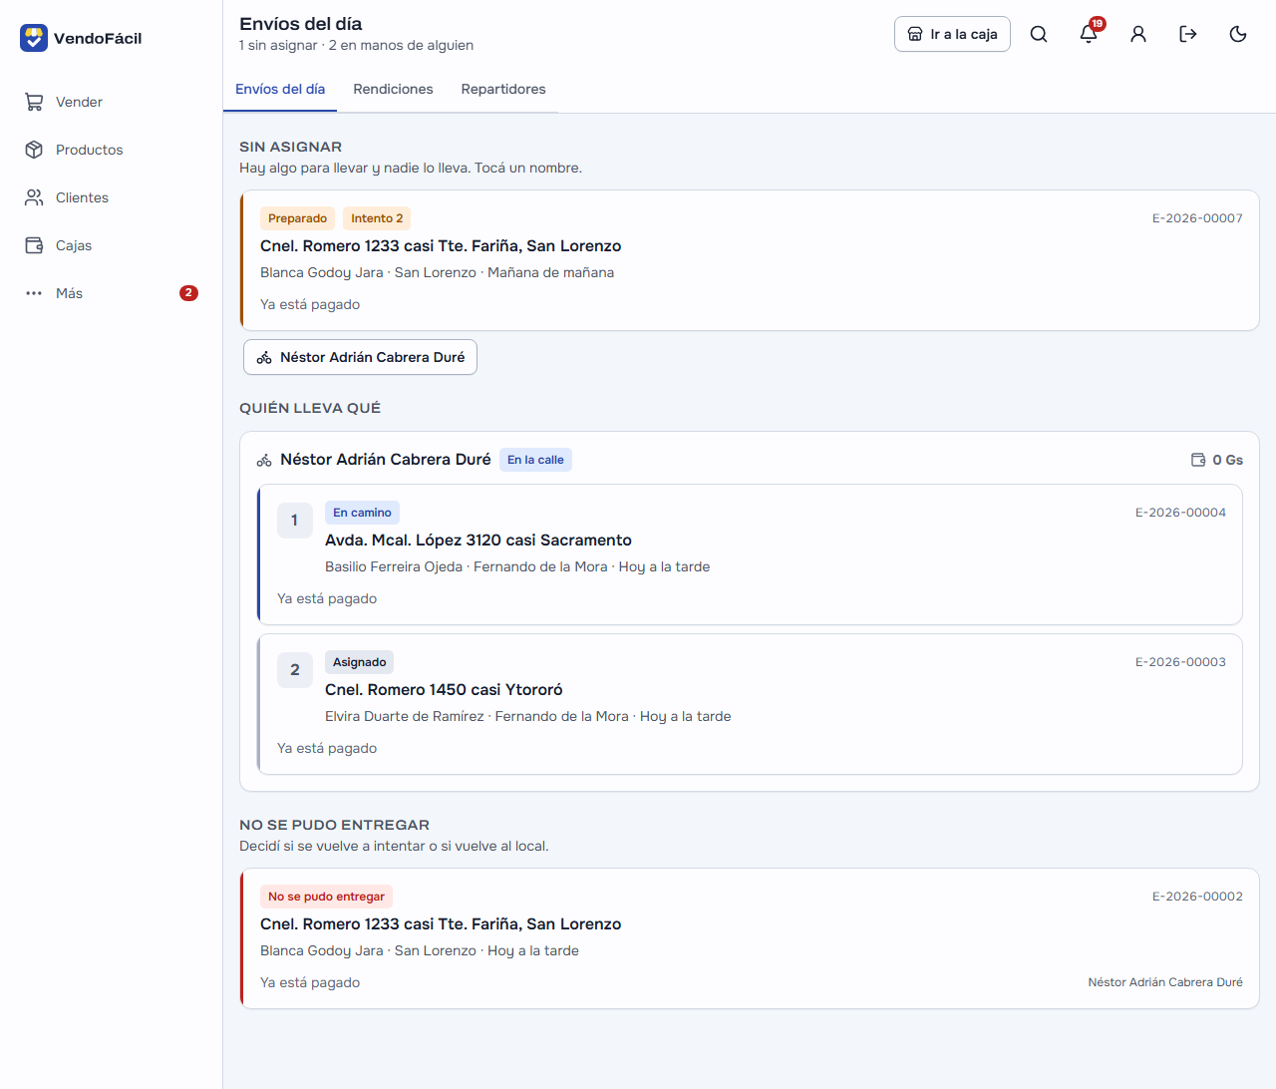Click the order number 2 badge

click(294, 670)
